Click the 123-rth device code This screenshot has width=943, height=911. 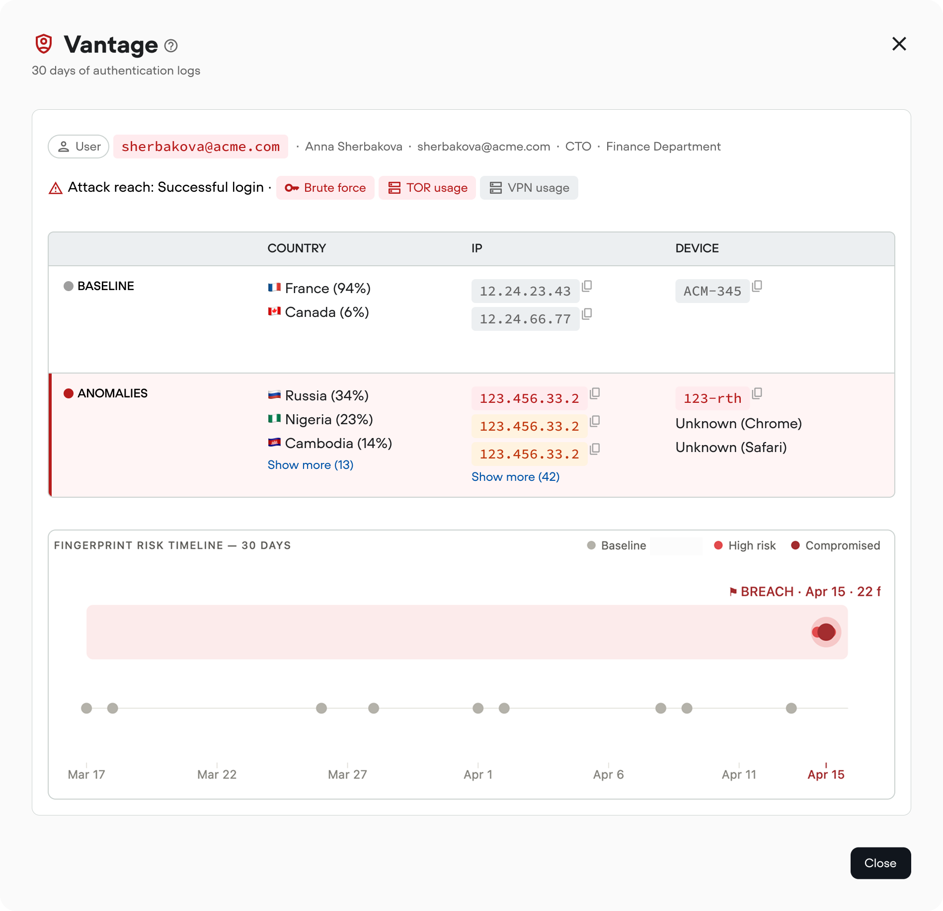[x=712, y=398]
